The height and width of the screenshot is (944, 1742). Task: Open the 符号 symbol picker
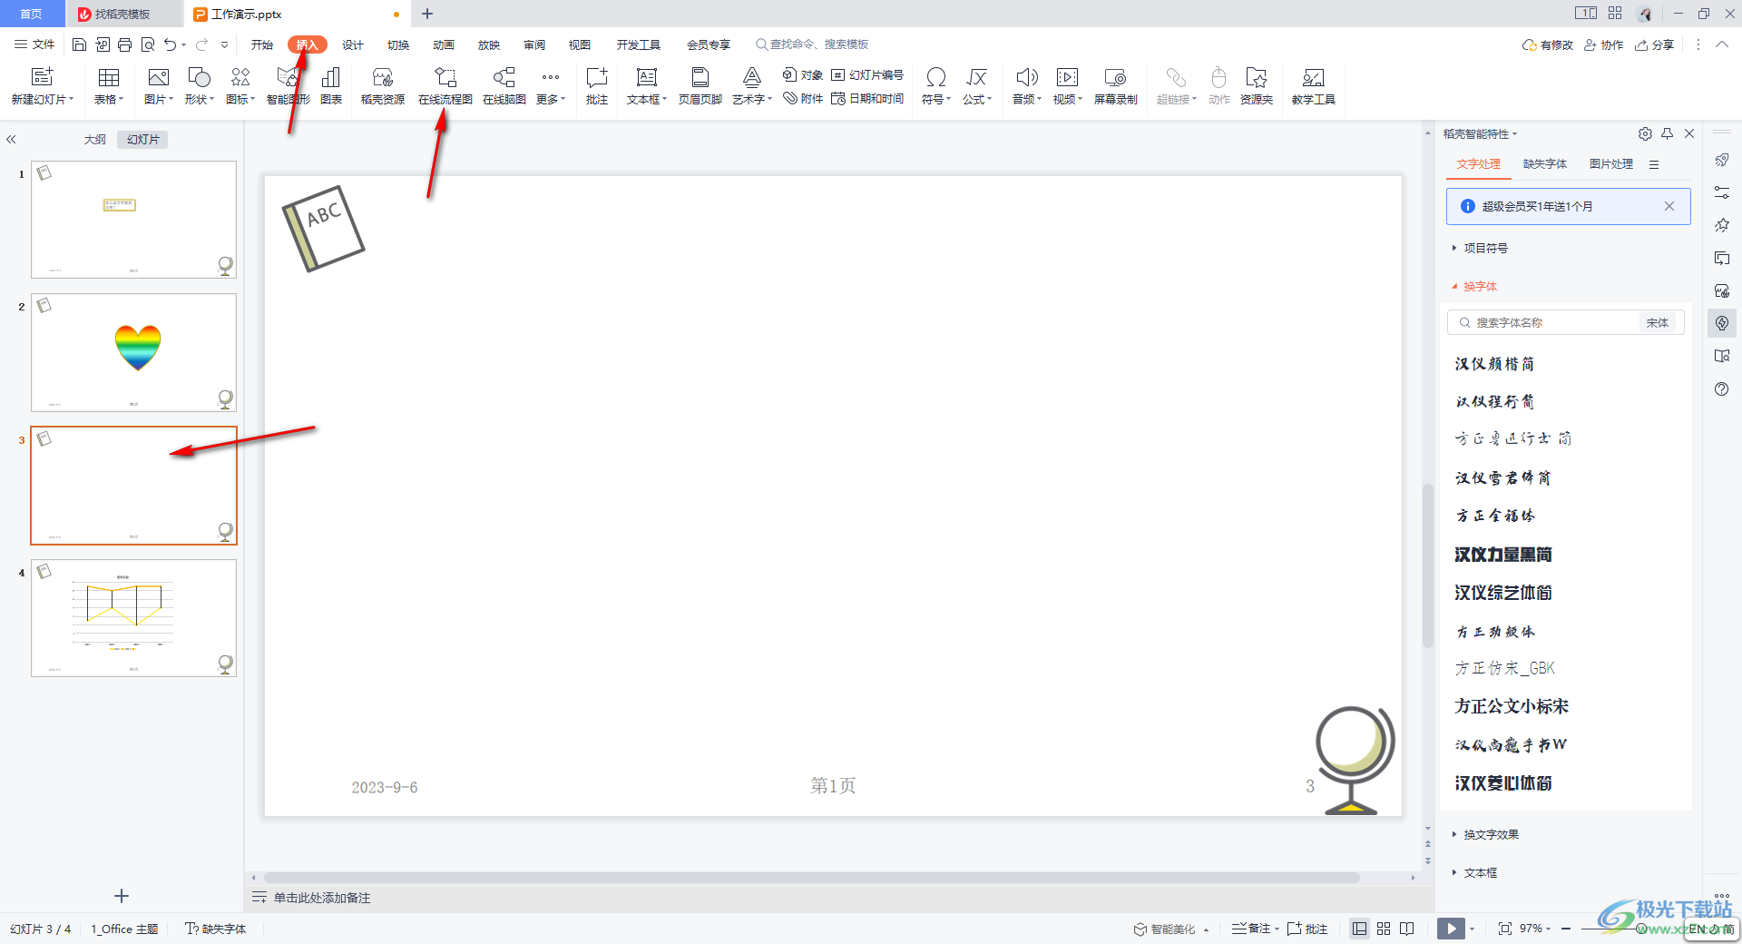pos(936,87)
